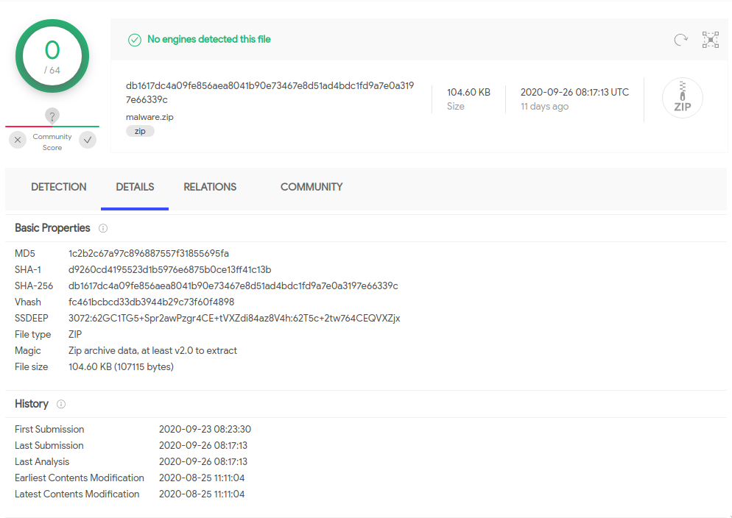Click the 104.60 KB size in header

click(468, 92)
